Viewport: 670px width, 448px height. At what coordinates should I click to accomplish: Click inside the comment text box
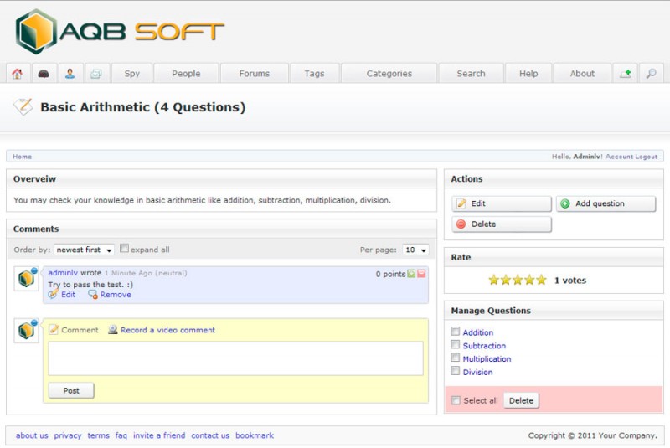235,358
